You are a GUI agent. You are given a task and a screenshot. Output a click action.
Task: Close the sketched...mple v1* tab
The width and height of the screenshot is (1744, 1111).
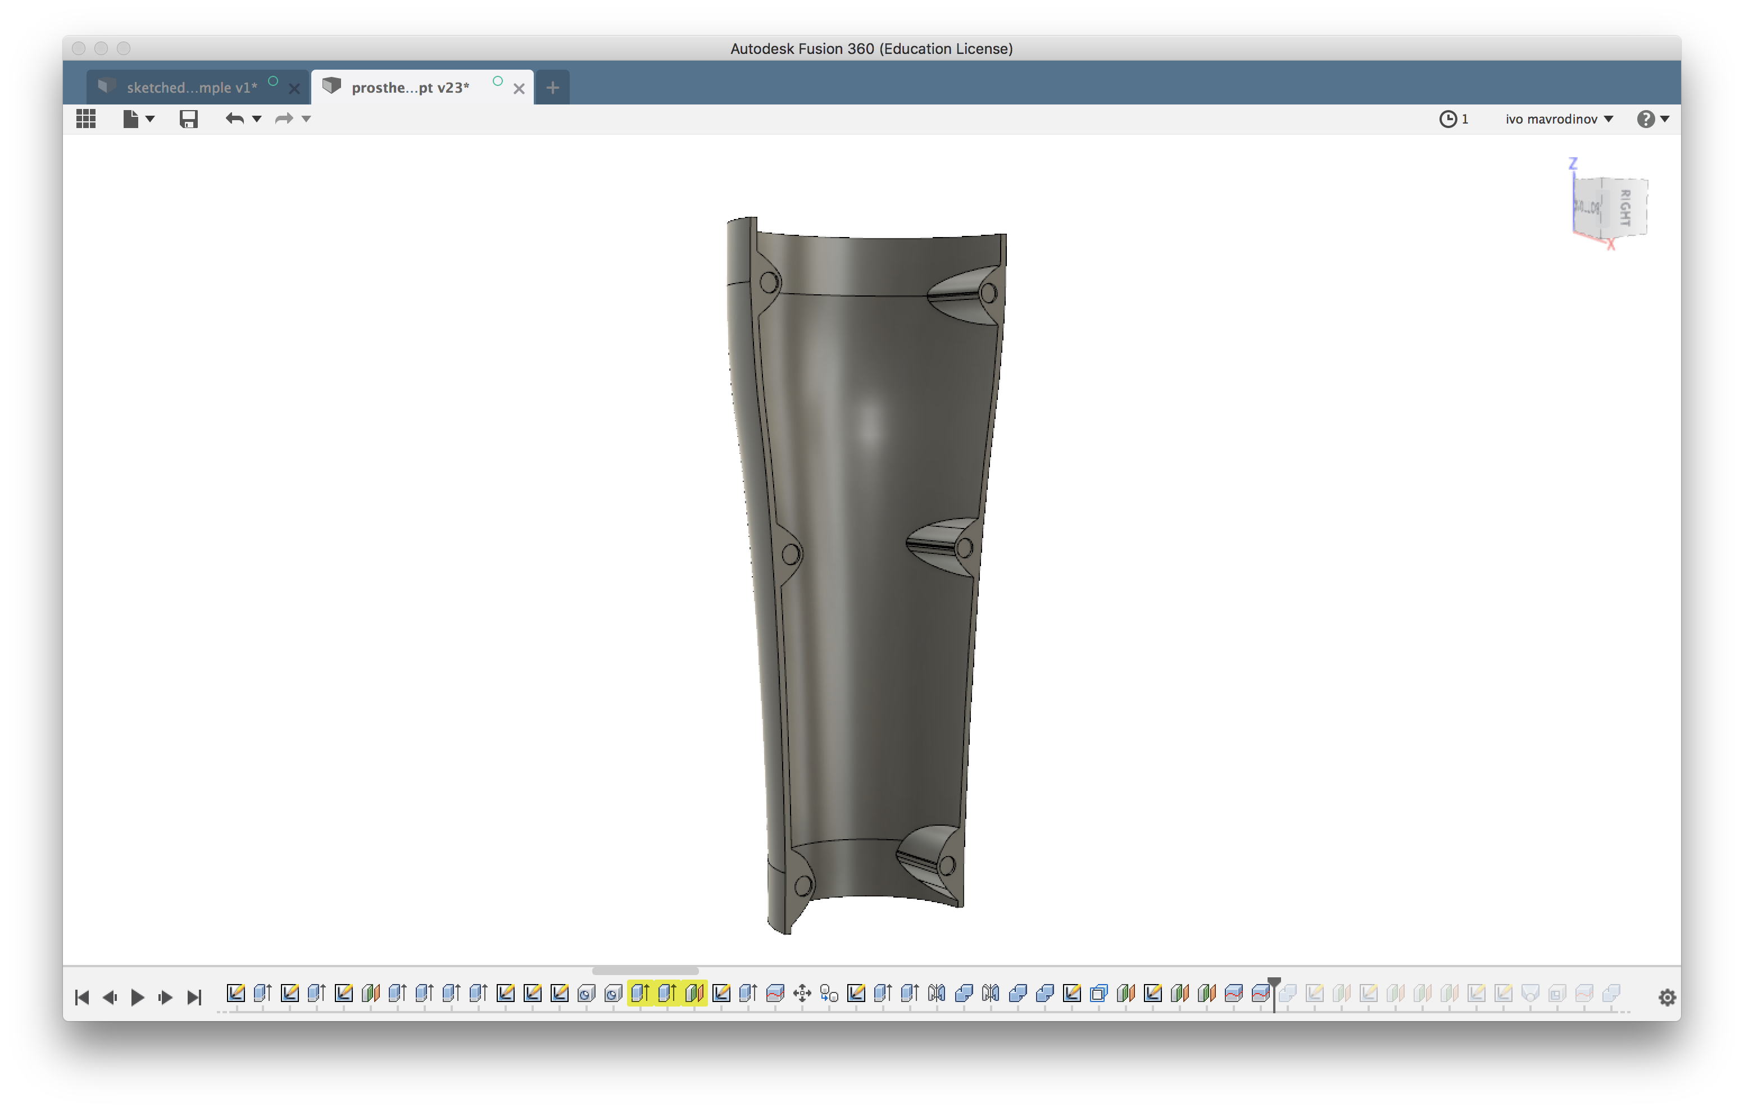tap(294, 88)
